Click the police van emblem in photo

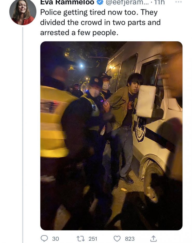point(141,130)
